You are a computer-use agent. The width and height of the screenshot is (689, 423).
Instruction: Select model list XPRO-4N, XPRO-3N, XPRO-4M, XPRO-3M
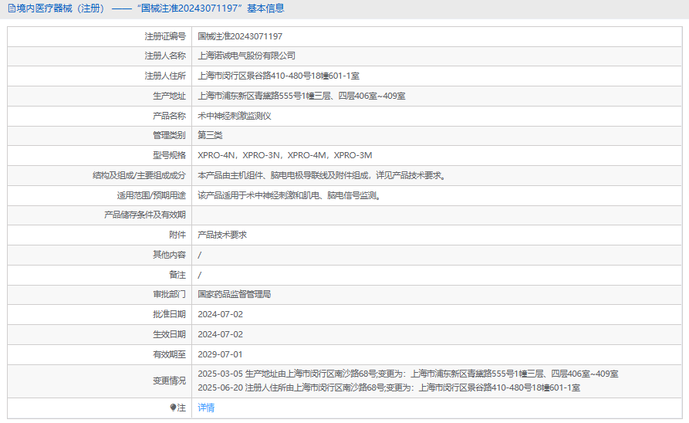(x=285, y=155)
